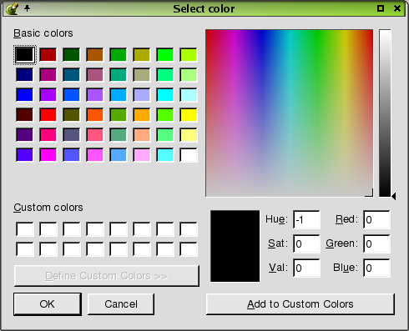Screen dimensions: 409x331
Task: Pick the cyan basic color swatch
Action: click(165, 94)
